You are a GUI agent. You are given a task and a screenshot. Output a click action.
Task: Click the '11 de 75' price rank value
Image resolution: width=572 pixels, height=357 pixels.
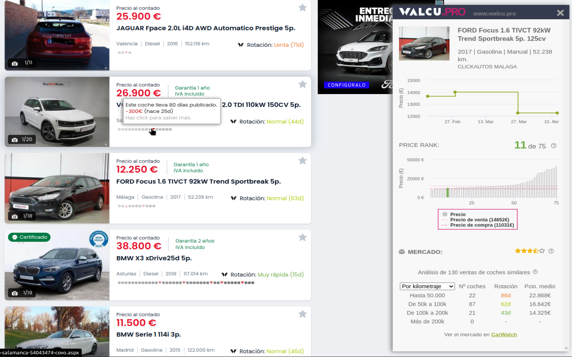tap(530, 145)
